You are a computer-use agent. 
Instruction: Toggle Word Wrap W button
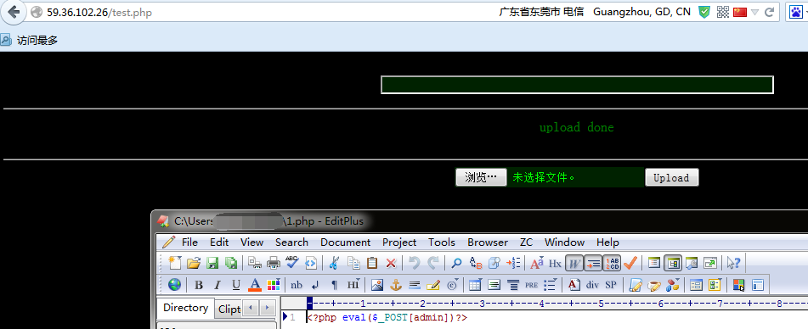click(x=574, y=263)
